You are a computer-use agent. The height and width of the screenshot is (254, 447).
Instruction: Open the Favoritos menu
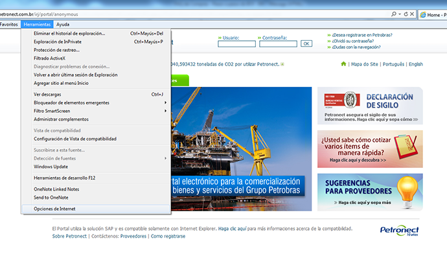[9, 25]
